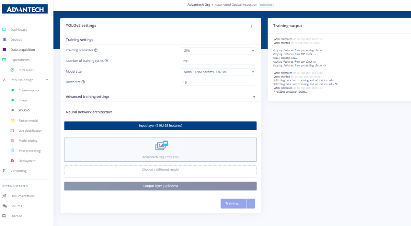Open the Retrain model link

coord(28,120)
